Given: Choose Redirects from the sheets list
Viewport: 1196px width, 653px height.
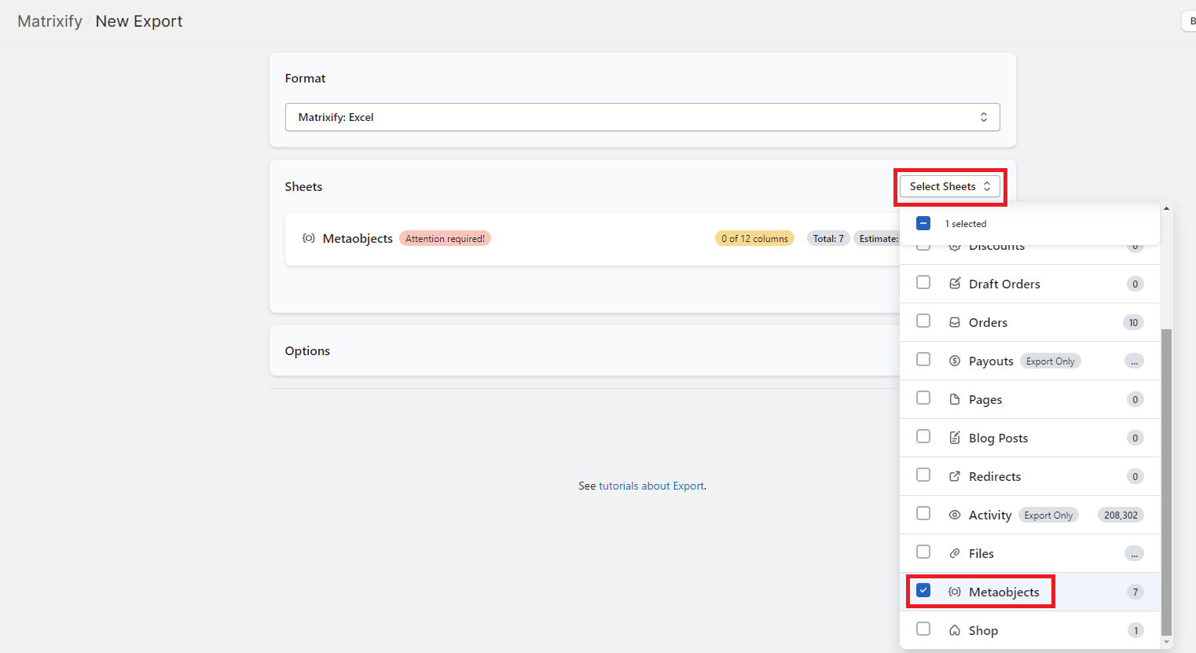Looking at the screenshot, I should (994, 476).
